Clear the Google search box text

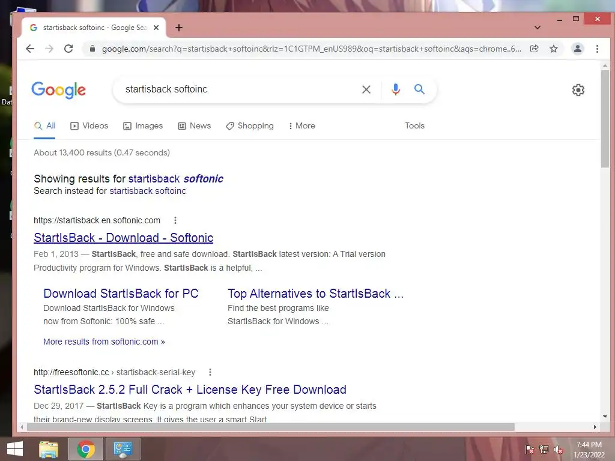coord(366,89)
